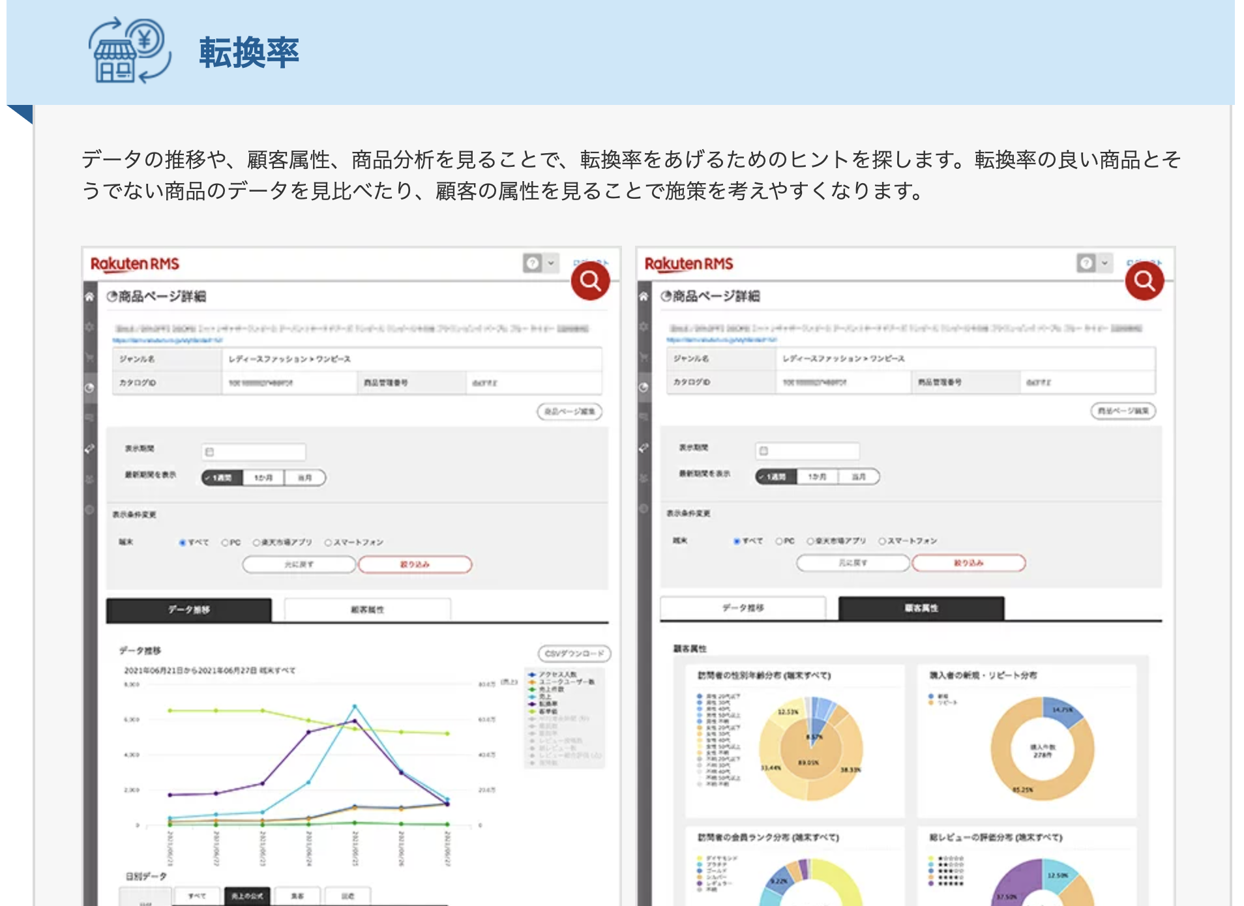Click the Rakuten RMS logo in left screenshot
Image resolution: width=1244 pixels, height=906 pixels.
point(135,264)
